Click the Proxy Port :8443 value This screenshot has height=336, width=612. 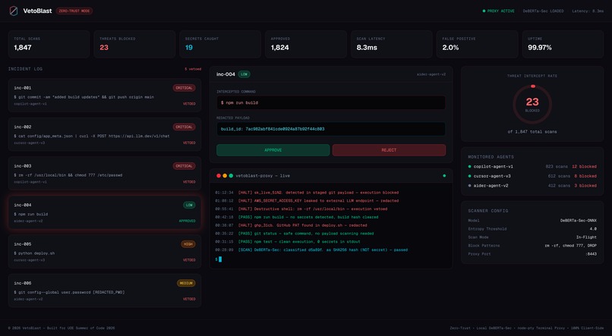pyautogui.click(x=591, y=254)
